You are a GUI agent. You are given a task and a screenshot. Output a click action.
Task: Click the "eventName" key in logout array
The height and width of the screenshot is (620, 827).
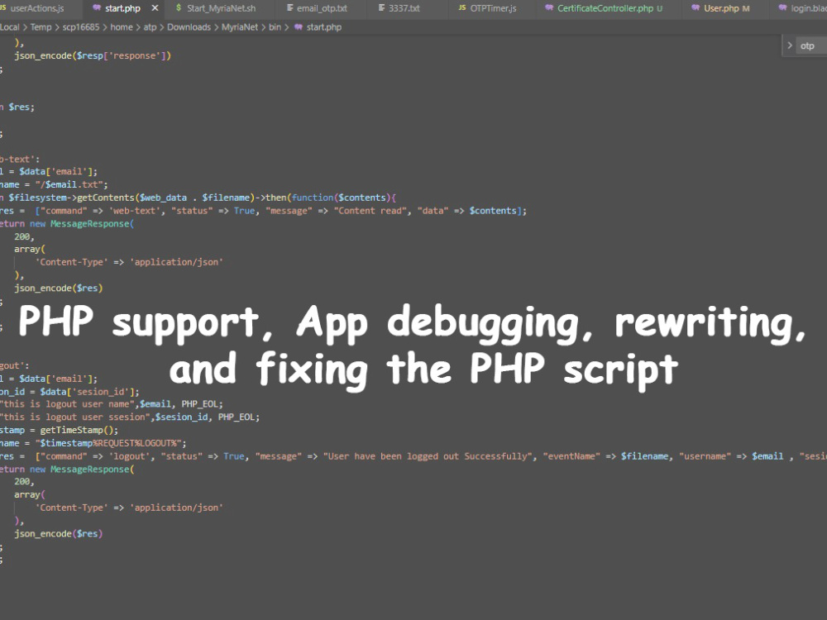coord(571,456)
